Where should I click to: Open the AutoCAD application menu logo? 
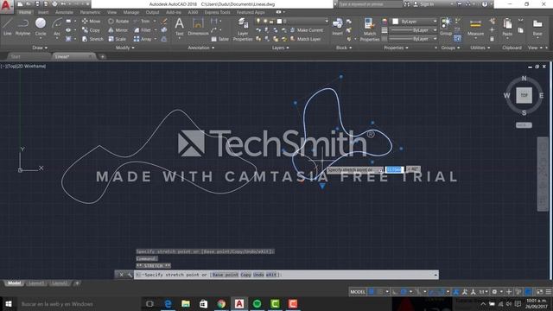[x=6, y=6]
